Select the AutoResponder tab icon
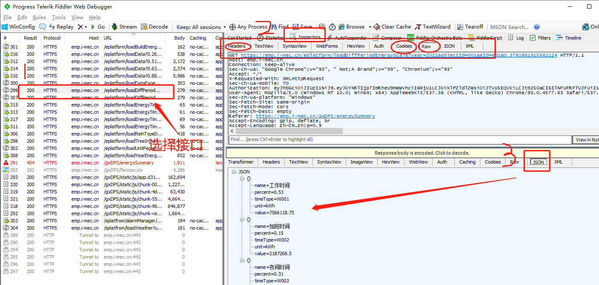The image size is (599, 285). 350,37
